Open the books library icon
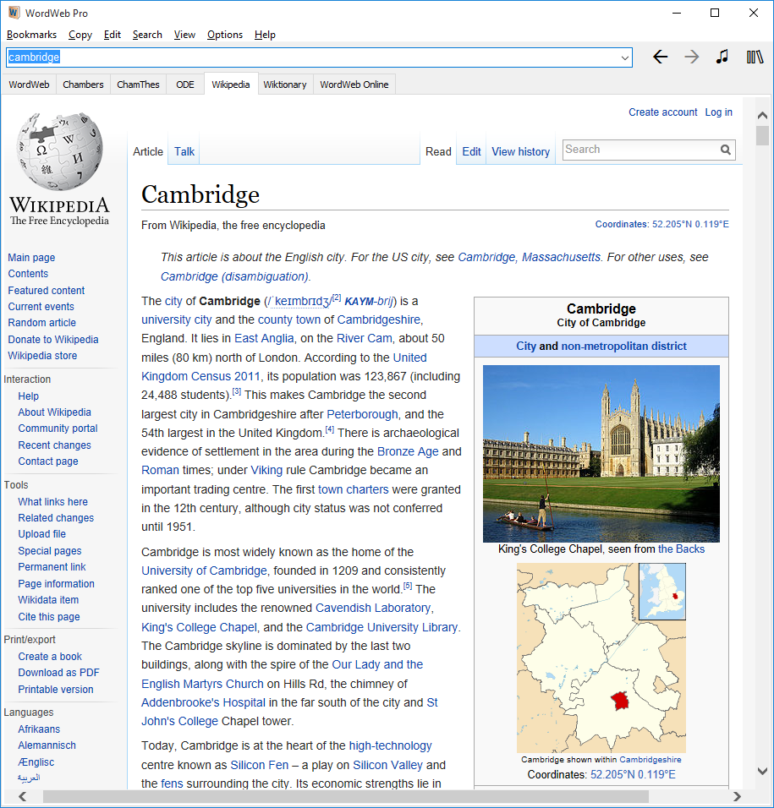 click(755, 57)
